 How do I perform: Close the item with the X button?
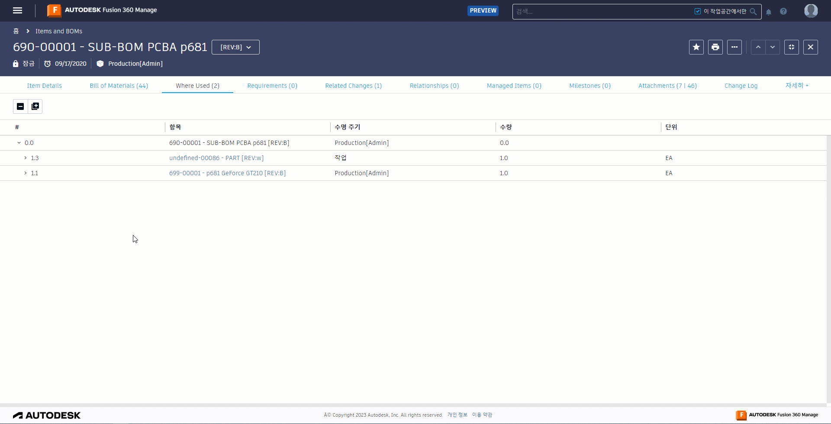pyautogui.click(x=811, y=47)
